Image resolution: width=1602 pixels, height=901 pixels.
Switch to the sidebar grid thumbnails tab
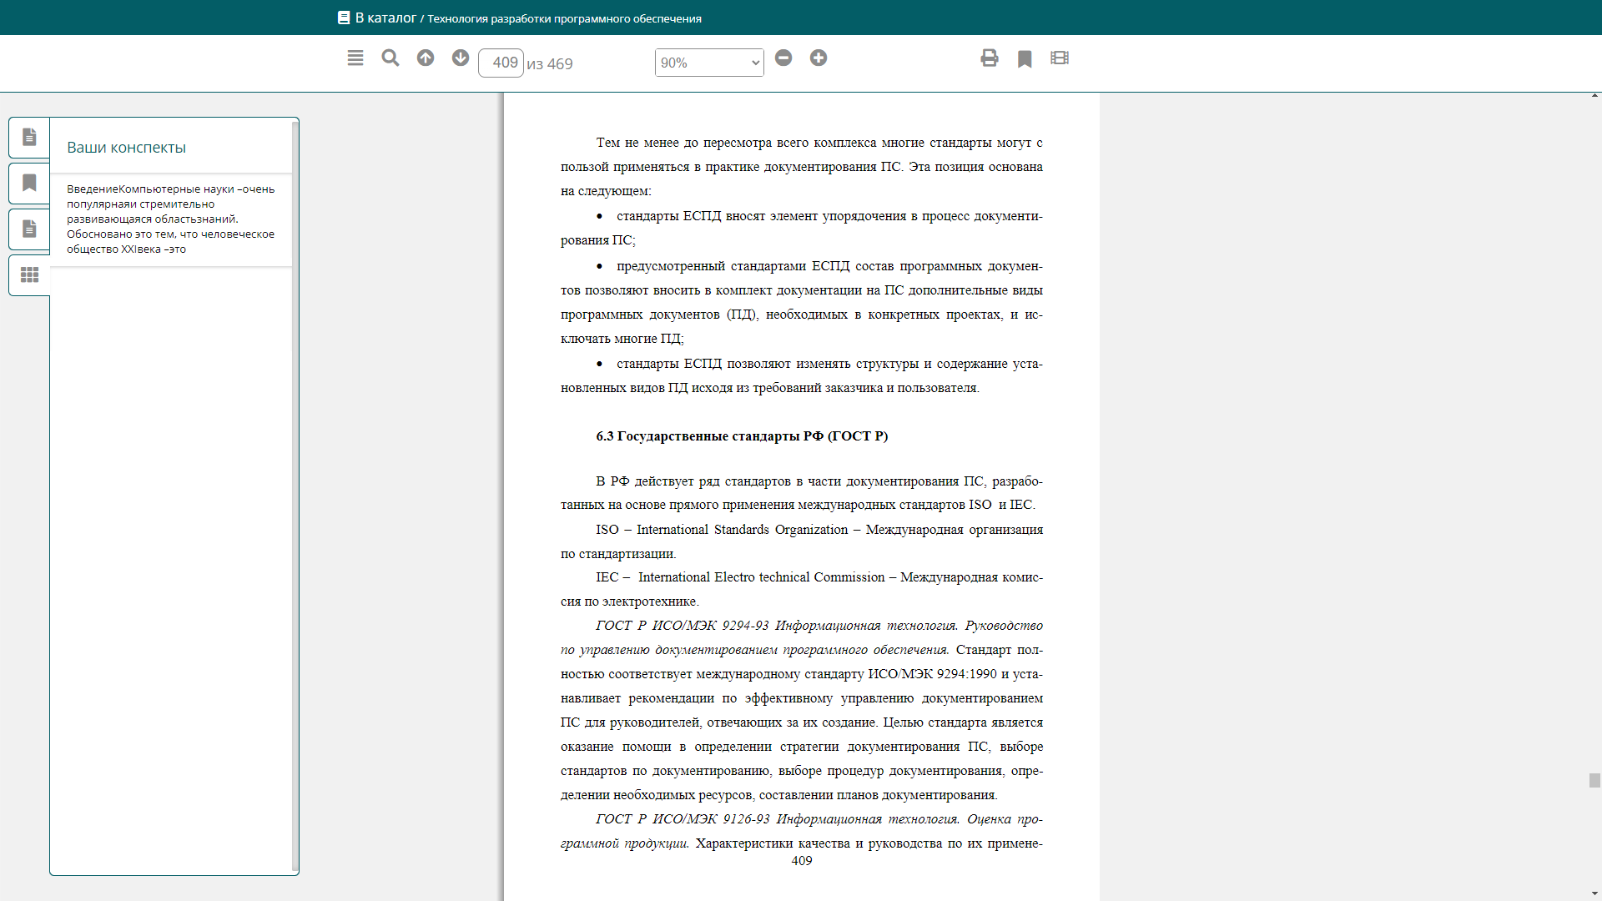coord(29,274)
